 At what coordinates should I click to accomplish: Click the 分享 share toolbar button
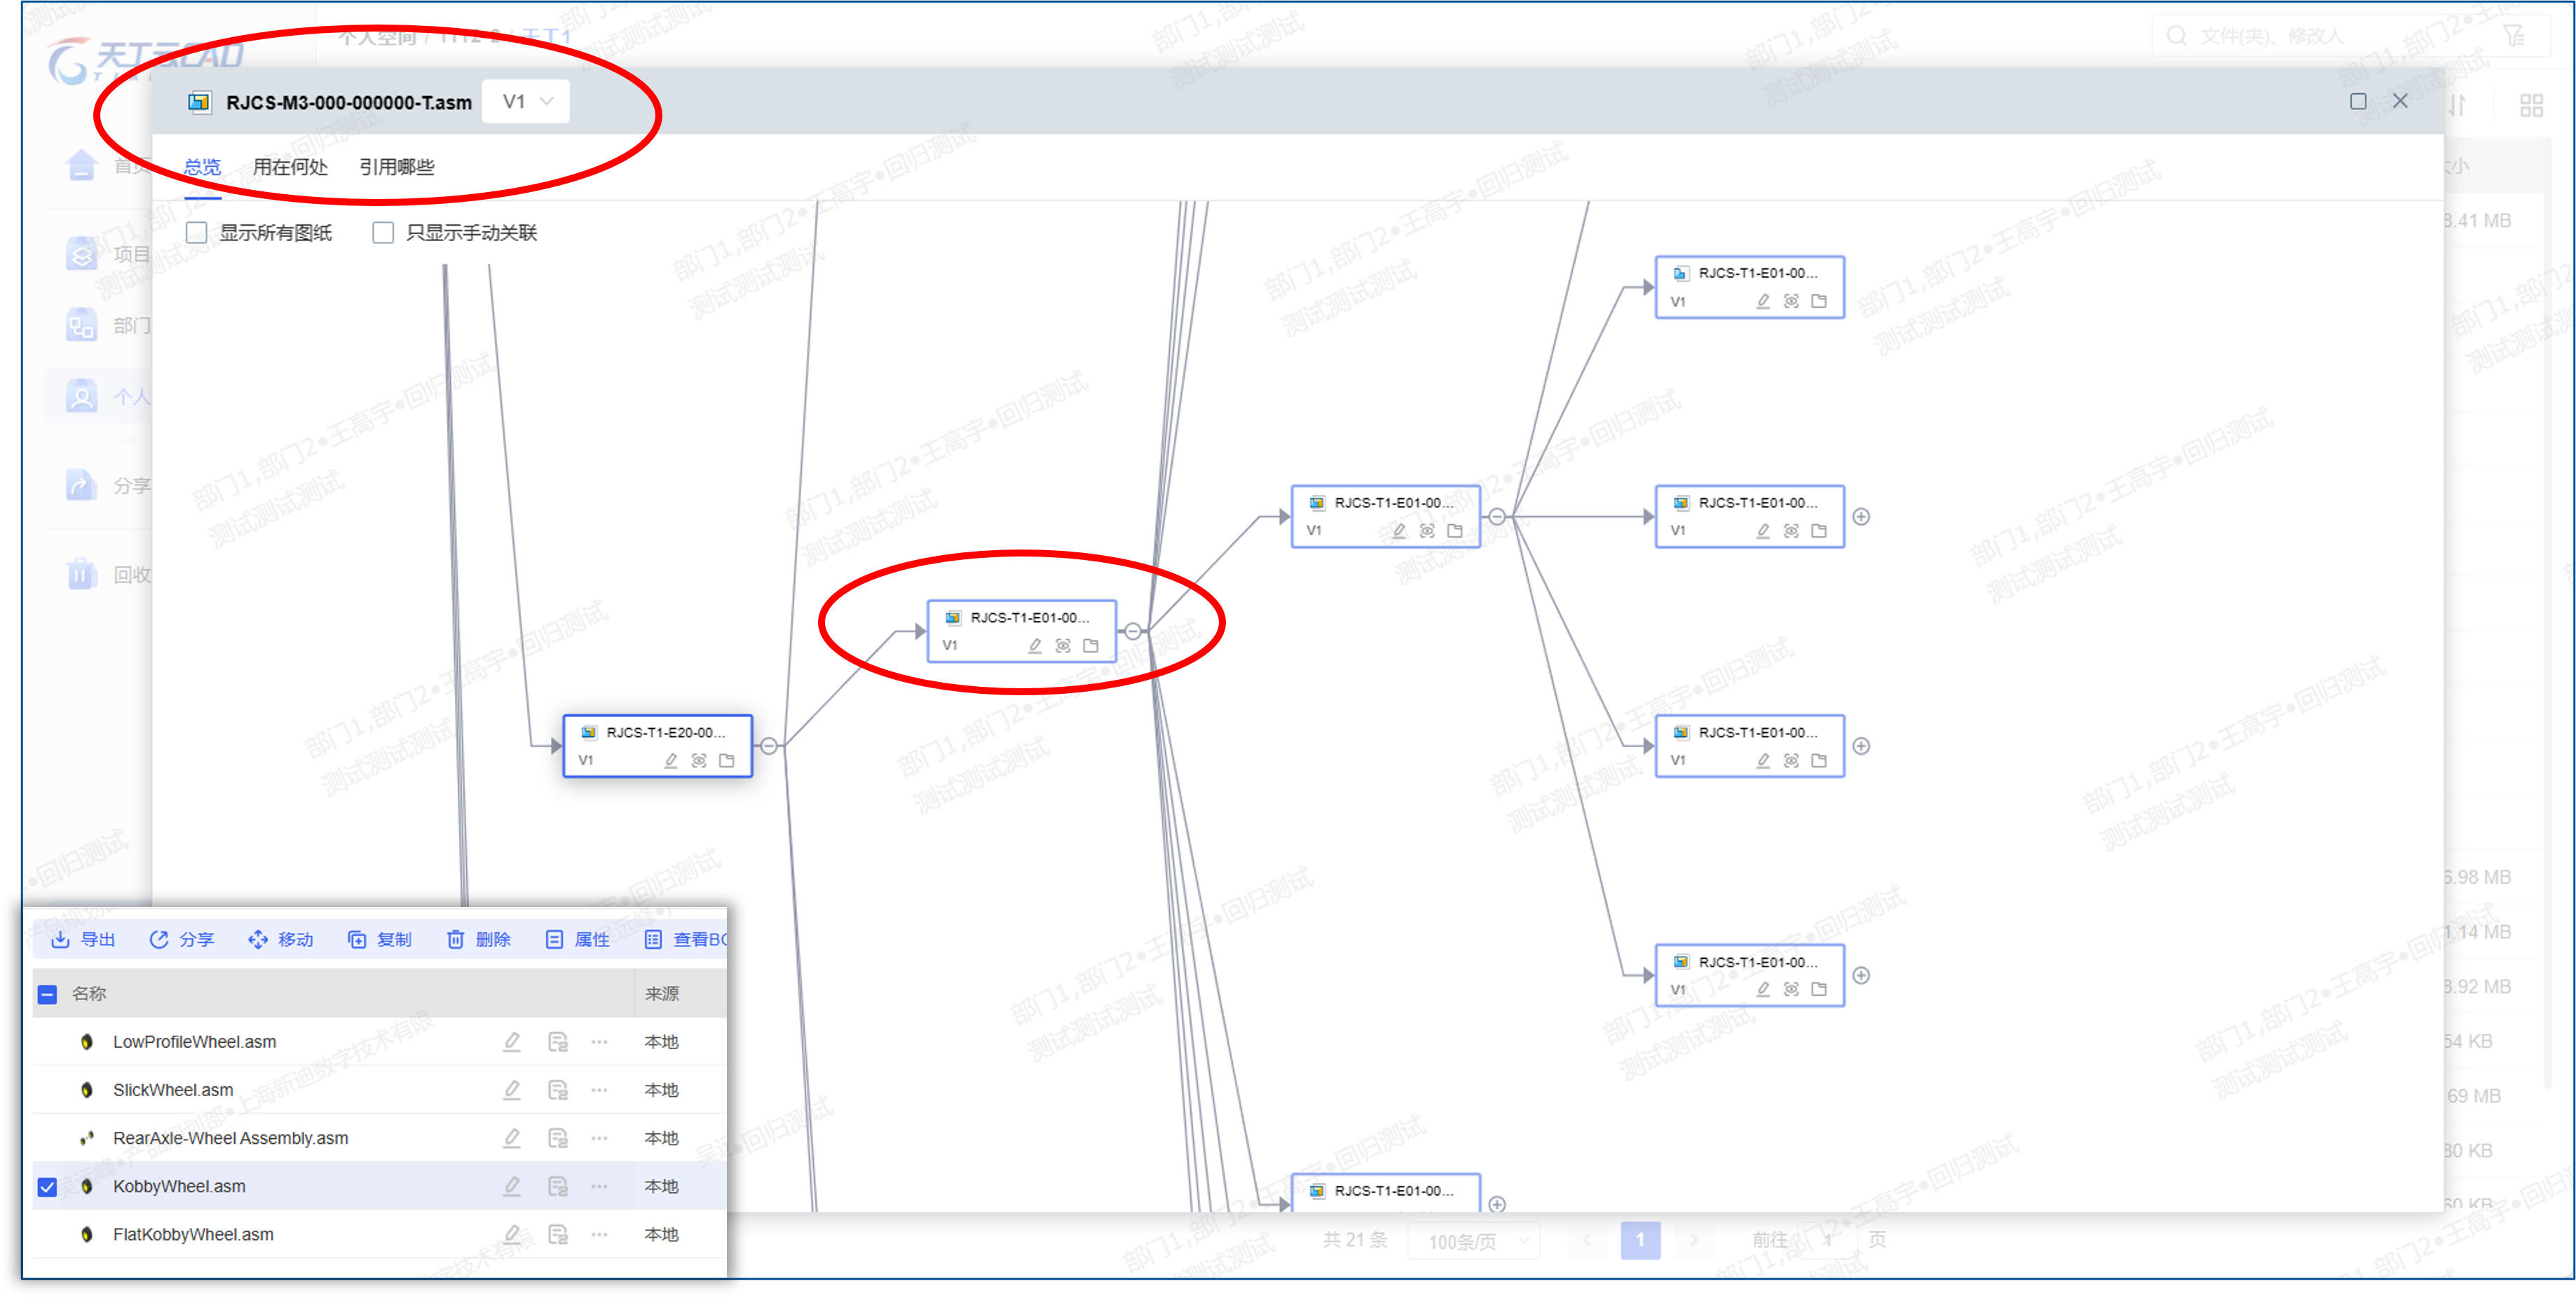(182, 939)
